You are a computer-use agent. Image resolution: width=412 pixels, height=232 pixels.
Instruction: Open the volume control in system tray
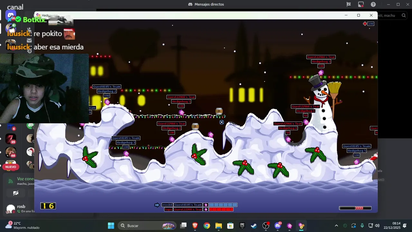point(377,226)
